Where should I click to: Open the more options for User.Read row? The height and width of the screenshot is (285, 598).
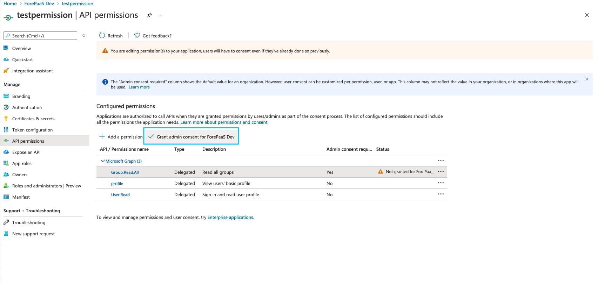441,194
